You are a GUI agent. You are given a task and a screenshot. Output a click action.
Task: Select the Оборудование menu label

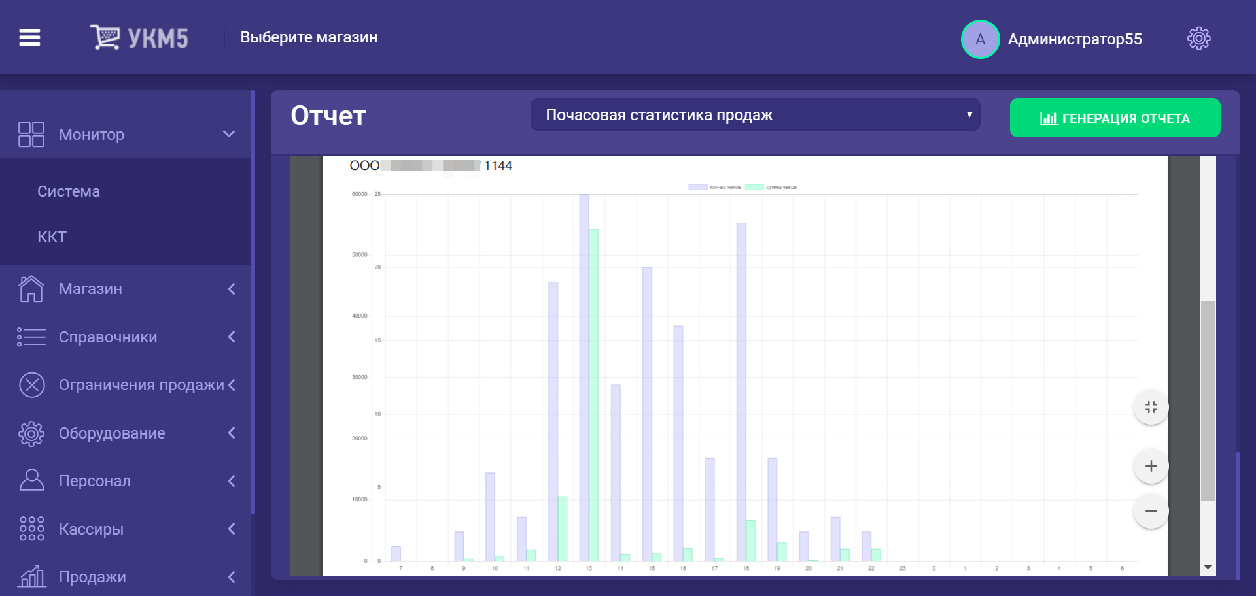(x=112, y=433)
